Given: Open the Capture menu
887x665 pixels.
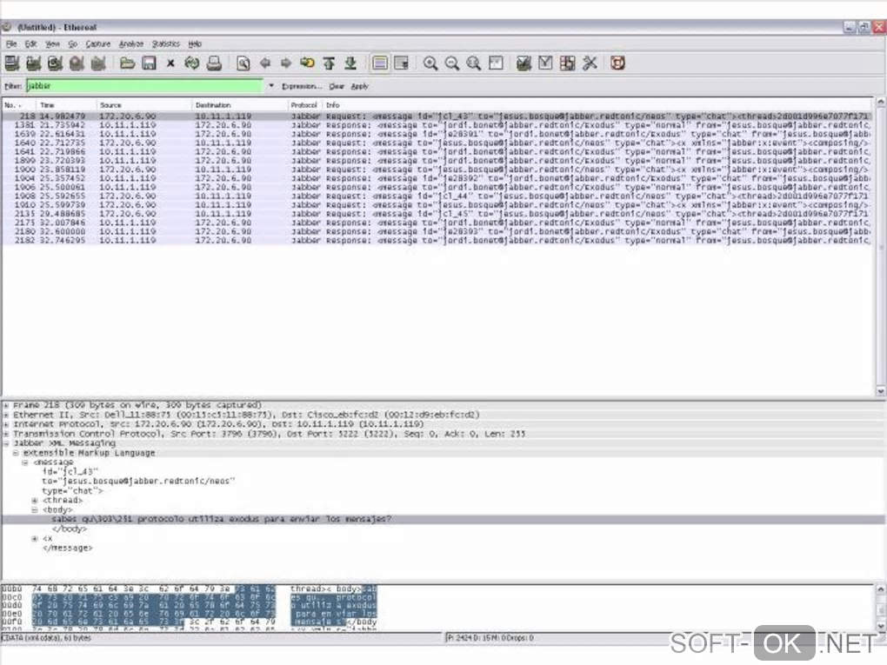Looking at the screenshot, I should (x=98, y=43).
